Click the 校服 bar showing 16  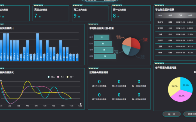105,56
